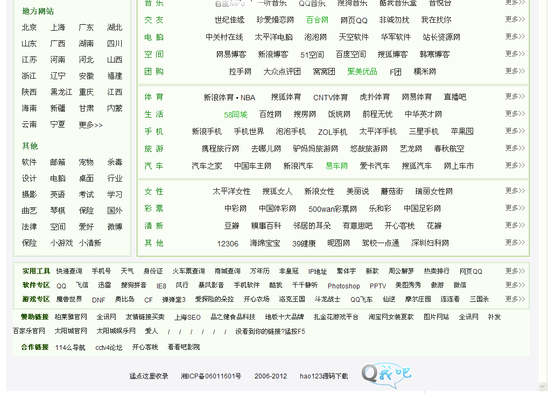Expand 更多>> in 地方网站 list
Viewport: 548px width, 393px height.
(x=90, y=125)
